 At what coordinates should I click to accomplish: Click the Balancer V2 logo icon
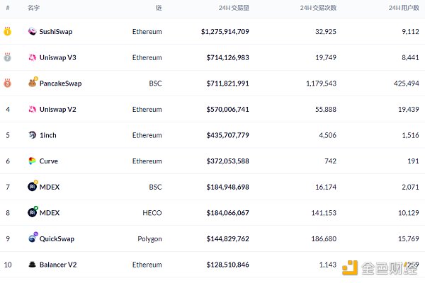coord(32,265)
